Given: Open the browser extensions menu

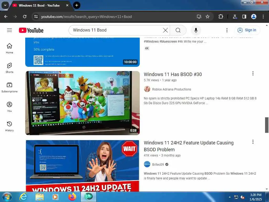Looking at the screenshot, I should click(221, 17).
